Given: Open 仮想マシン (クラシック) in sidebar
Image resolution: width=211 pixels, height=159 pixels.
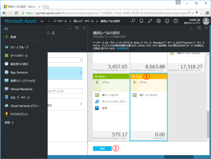Looking at the screenshot, I should pyautogui.click(x=23, y=81).
